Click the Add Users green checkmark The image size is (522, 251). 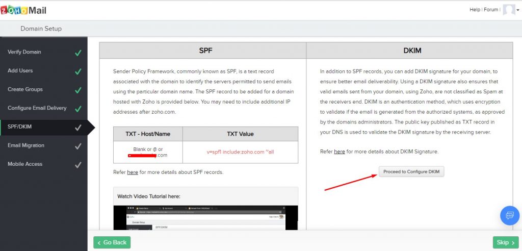(78, 71)
